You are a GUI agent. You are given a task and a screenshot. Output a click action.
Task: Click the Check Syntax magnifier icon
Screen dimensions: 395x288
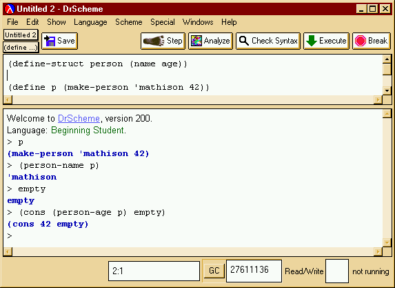coord(243,41)
